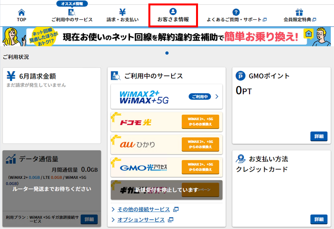The width and height of the screenshot is (334, 229).
Task: Click chevron before その他の接続サービス
Action: [x=113, y=209]
